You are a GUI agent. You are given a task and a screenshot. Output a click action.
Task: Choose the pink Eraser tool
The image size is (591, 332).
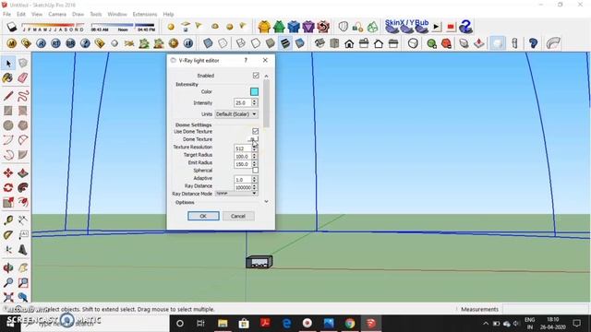(x=22, y=77)
